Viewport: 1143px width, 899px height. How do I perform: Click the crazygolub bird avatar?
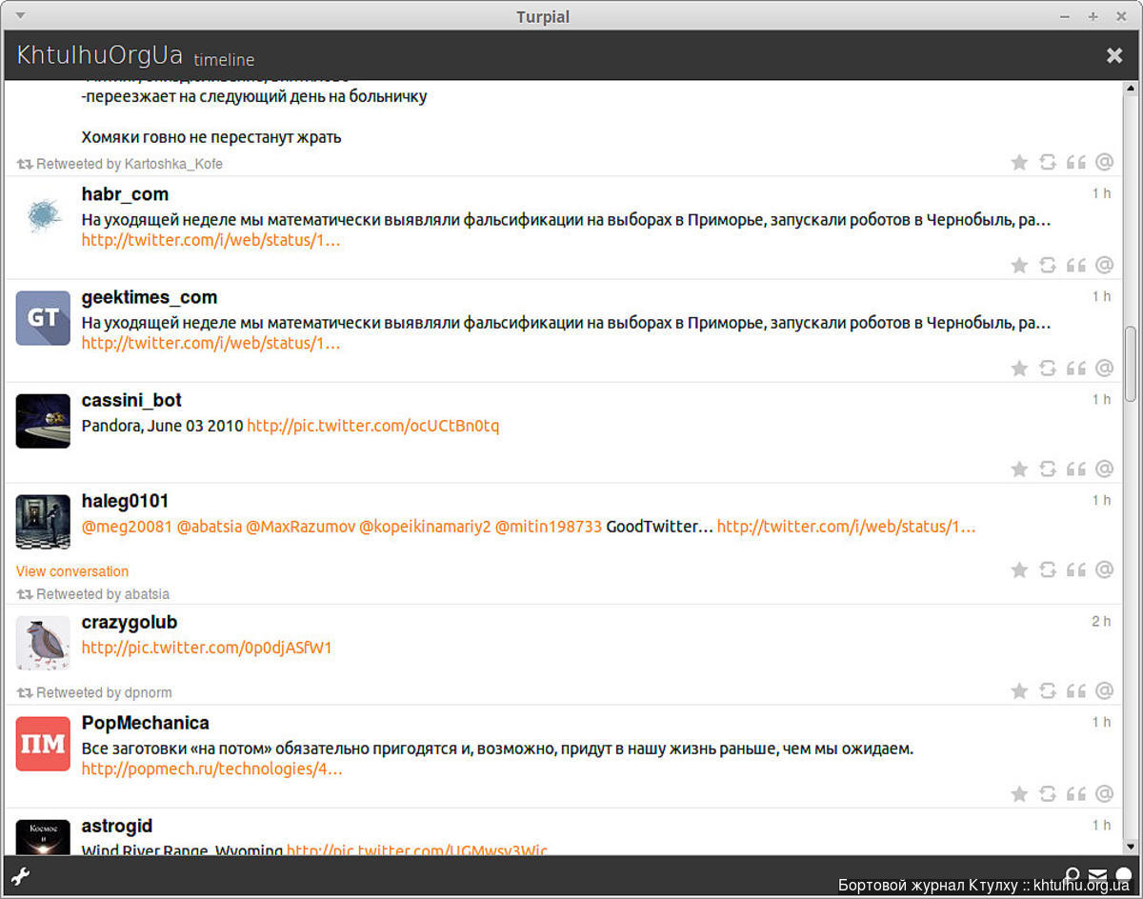(43, 643)
